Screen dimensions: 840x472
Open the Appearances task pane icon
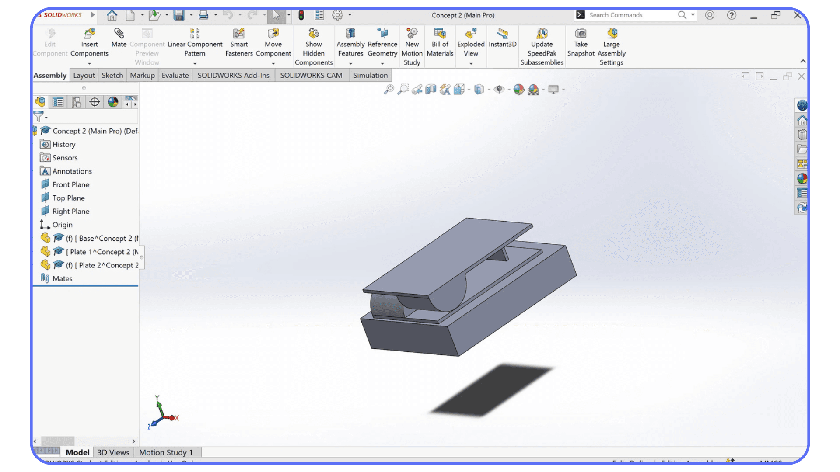pos(802,178)
